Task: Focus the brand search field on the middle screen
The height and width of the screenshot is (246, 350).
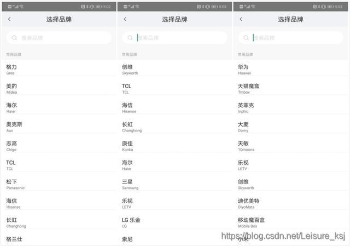Action: point(175,38)
